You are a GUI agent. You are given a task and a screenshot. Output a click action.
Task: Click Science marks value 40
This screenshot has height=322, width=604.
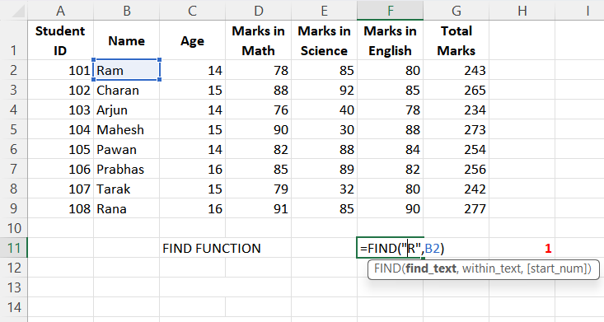[x=324, y=110]
